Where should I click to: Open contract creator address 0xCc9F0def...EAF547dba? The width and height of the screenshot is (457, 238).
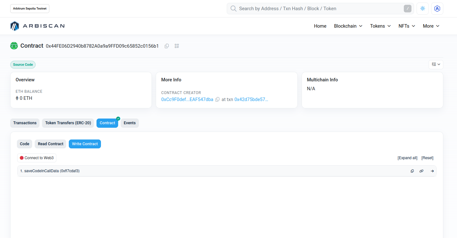[x=187, y=99]
